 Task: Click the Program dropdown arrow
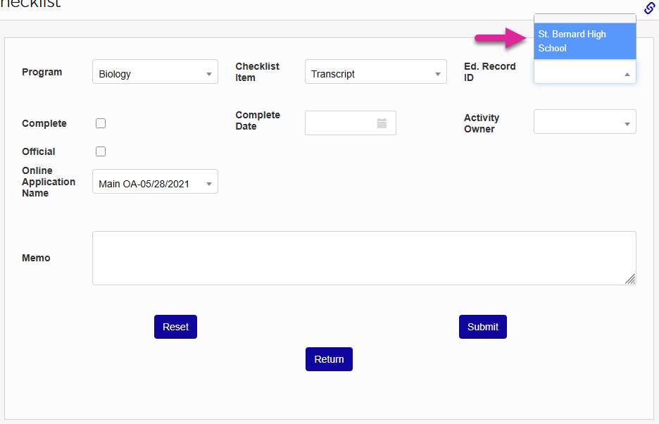(209, 75)
